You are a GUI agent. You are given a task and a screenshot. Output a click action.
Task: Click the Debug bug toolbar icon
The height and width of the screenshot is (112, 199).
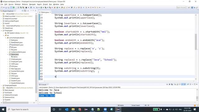[37, 7]
